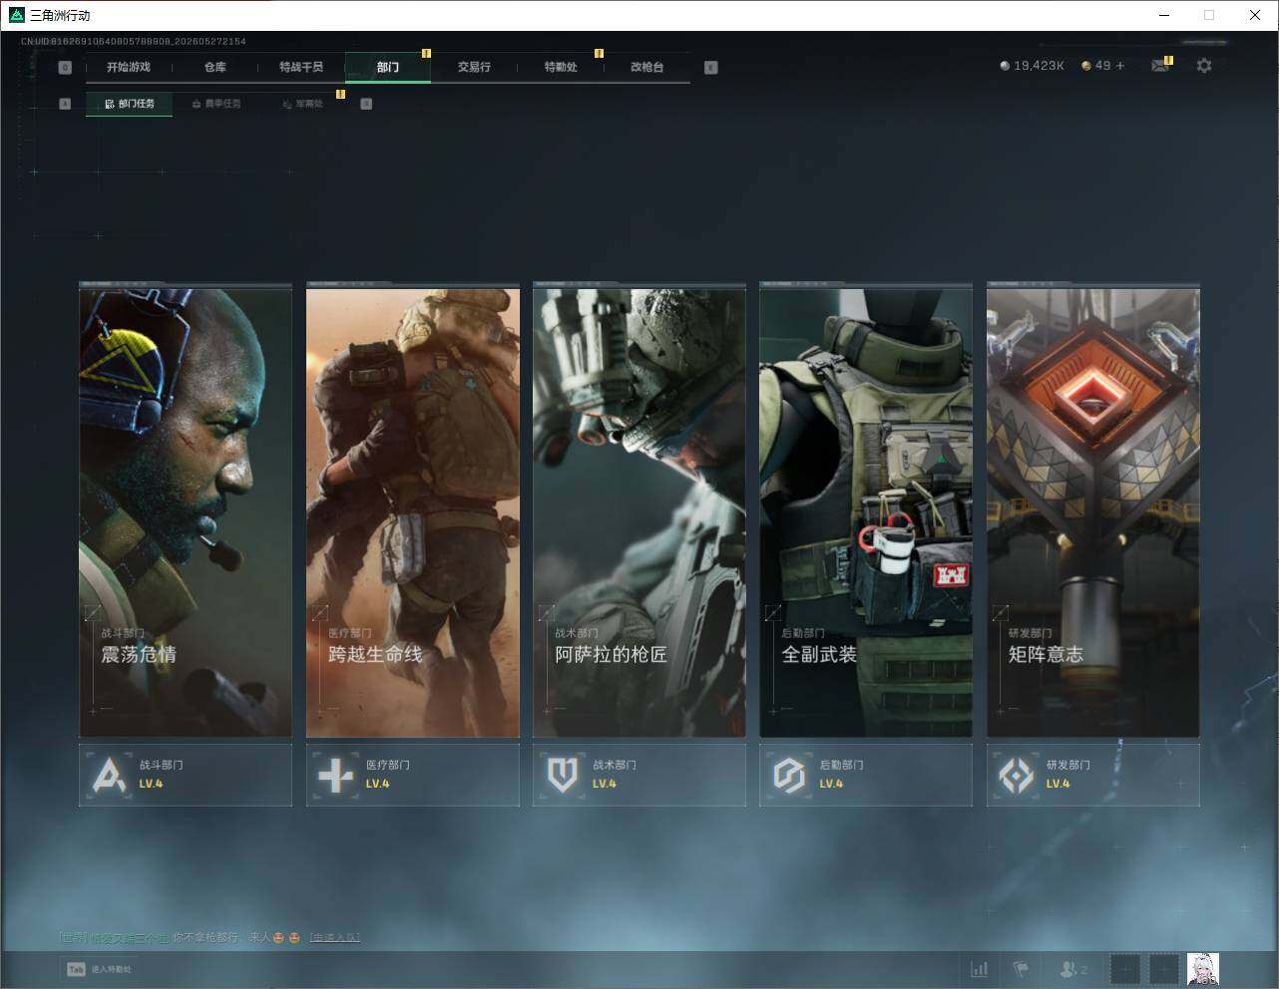Click the CN UID text at top
This screenshot has width=1279, height=989.
click(x=134, y=42)
